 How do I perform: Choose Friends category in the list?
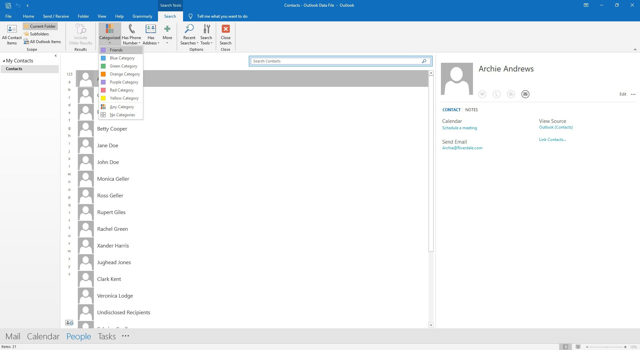[x=121, y=50]
